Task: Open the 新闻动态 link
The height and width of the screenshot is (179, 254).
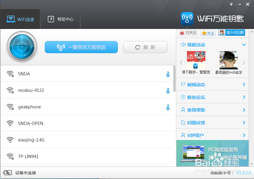Action: pos(196,85)
